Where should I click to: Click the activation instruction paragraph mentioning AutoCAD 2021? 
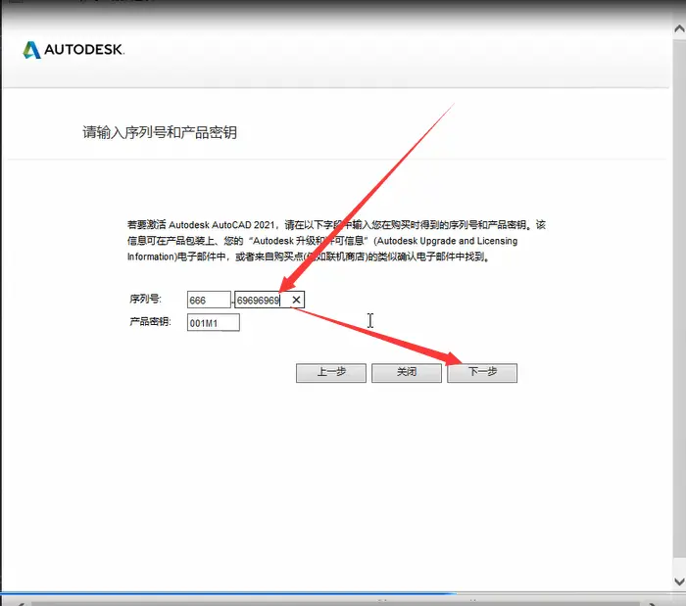pyautogui.click(x=336, y=241)
